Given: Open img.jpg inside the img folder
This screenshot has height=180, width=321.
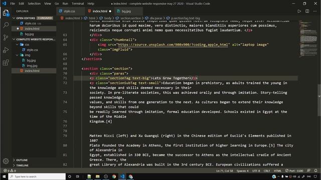Looking at the screenshot, I should pyautogui.click(x=34, y=65).
